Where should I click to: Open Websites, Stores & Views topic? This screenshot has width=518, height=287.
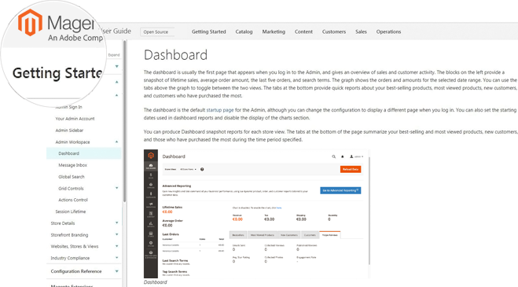(x=75, y=246)
